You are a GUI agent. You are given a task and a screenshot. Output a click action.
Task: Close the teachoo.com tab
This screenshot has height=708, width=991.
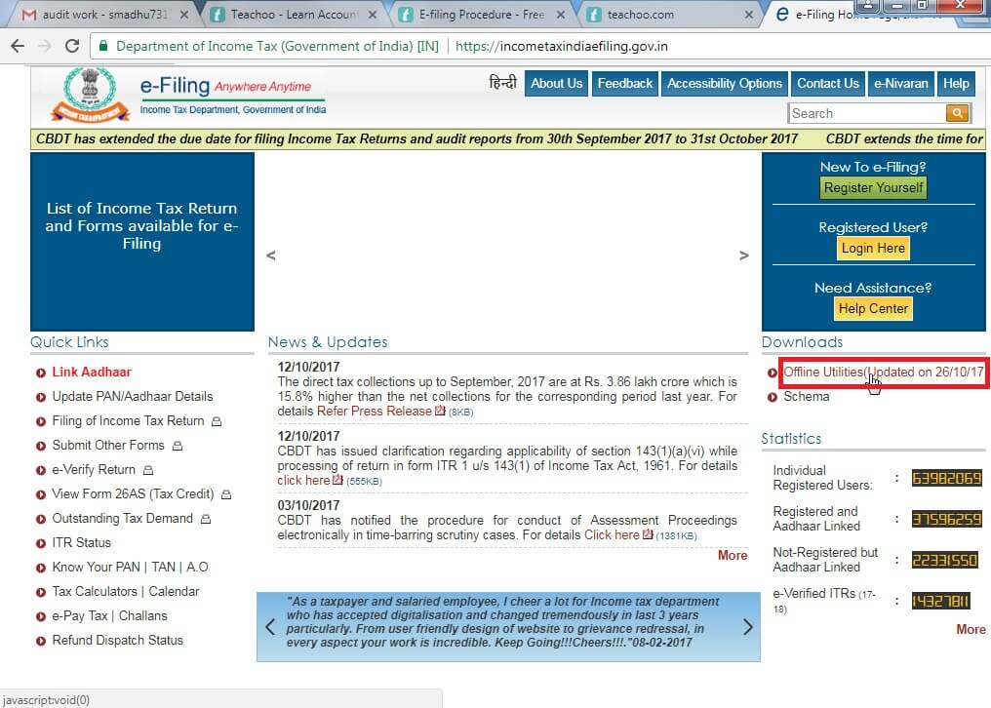point(749,15)
